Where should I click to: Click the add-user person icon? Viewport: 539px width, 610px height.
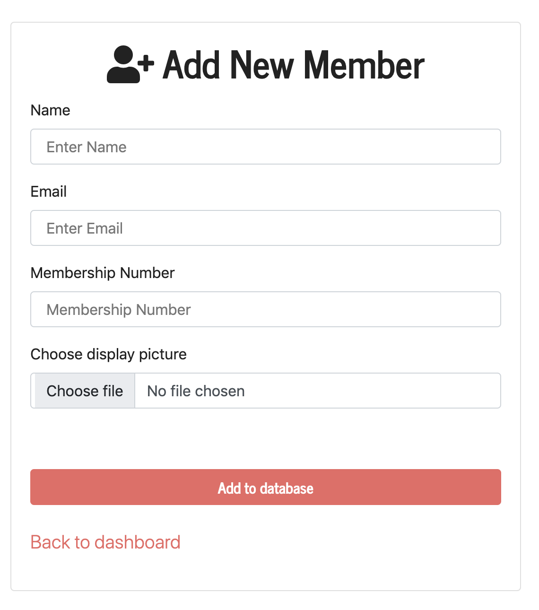130,64
